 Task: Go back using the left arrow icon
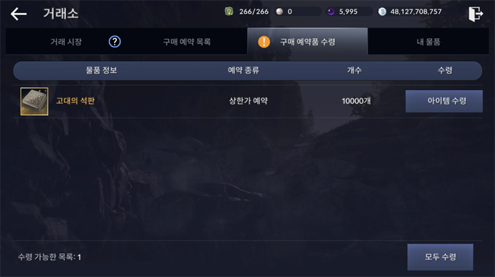pos(19,14)
